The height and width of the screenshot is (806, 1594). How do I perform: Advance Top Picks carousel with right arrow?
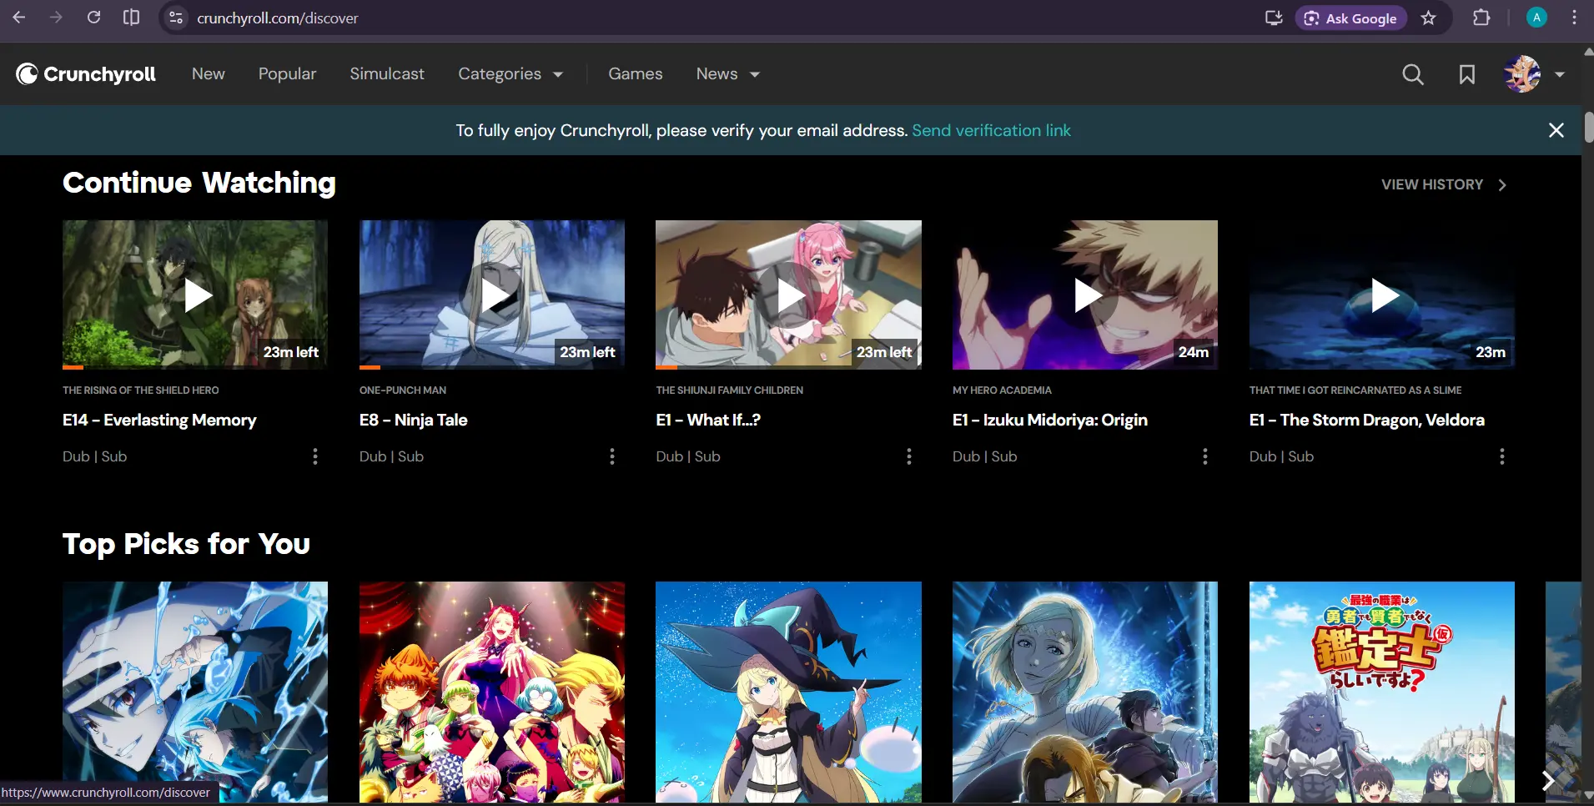[x=1548, y=780]
